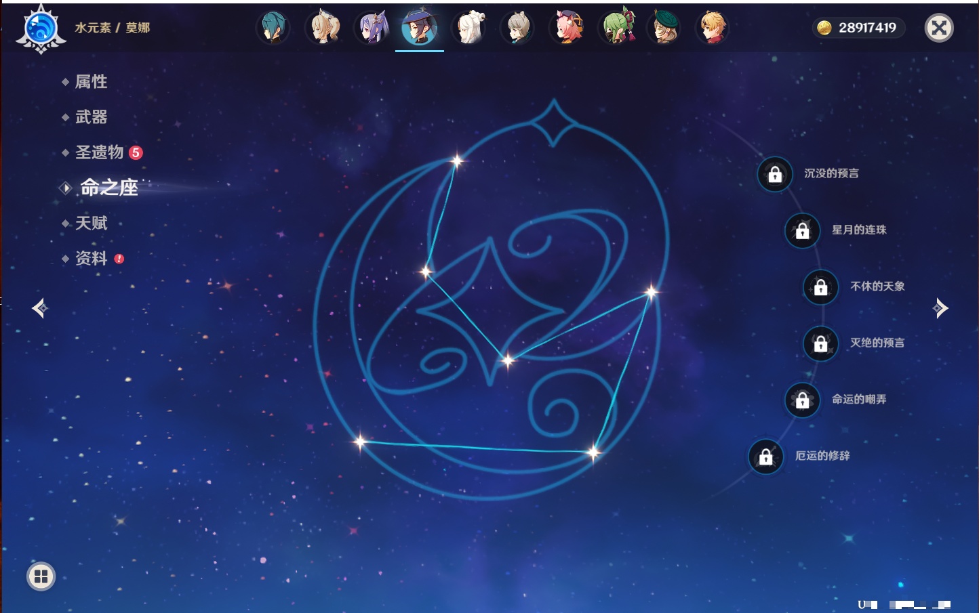Select the pink-haired character portrait

(567, 28)
